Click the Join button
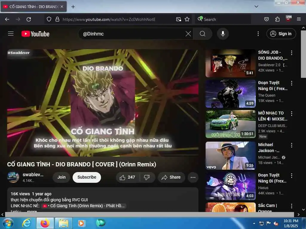 (x=61, y=177)
